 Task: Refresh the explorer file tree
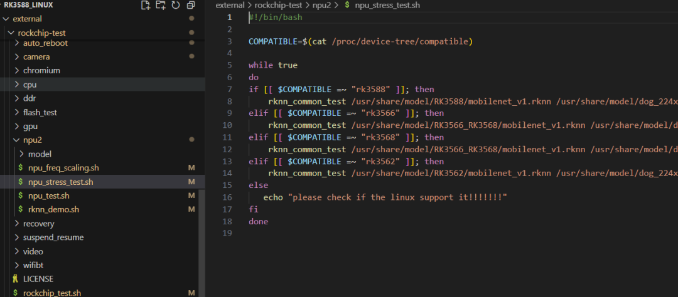click(x=176, y=5)
